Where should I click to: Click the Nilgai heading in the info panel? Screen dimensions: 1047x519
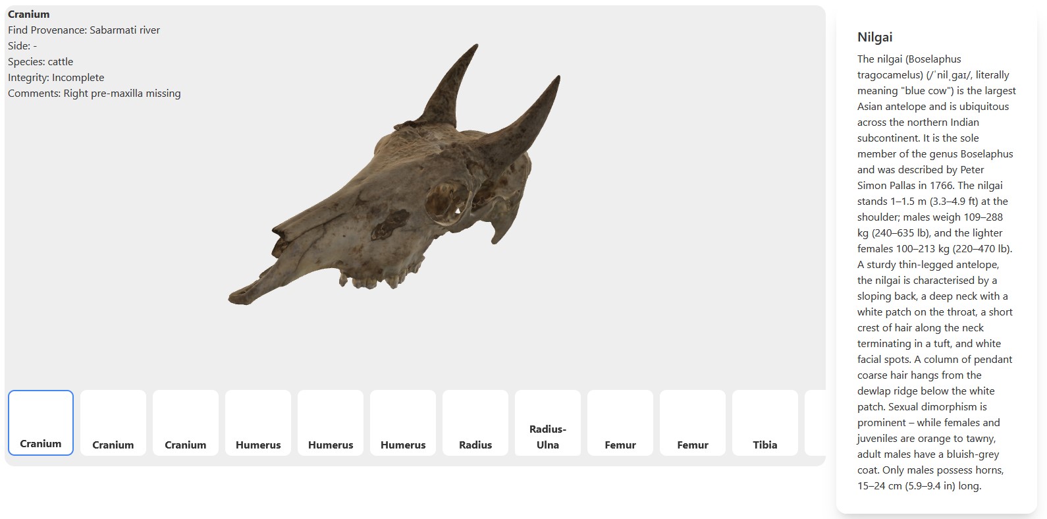tap(874, 38)
